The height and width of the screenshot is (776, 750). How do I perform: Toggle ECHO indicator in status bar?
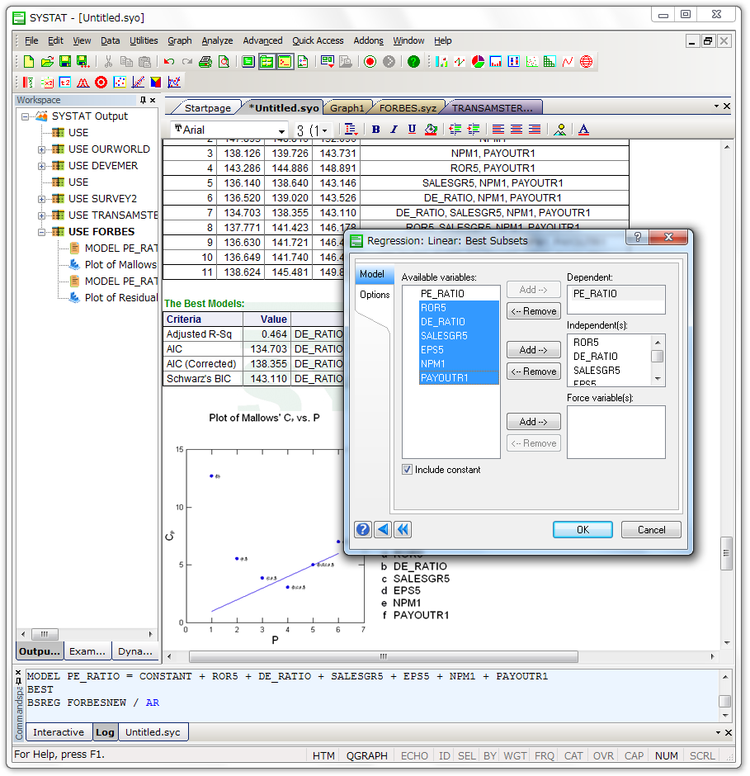[x=414, y=755]
